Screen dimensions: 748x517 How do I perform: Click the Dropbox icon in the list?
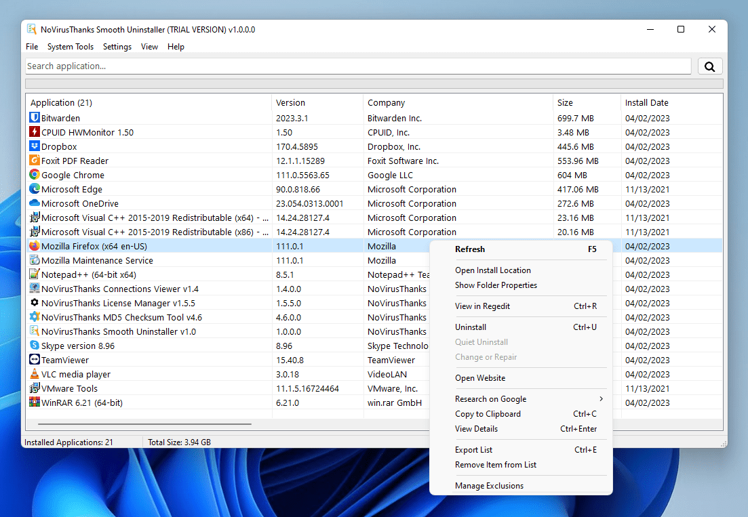click(35, 146)
